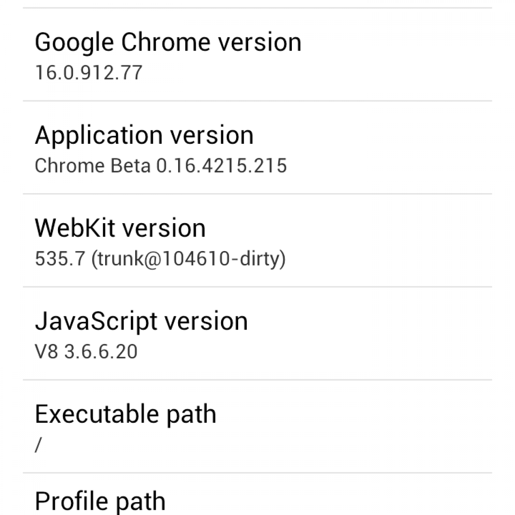The width and height of the screenshot is (515, 515).
Task: Tap the Google Chrome version heading
Action: [x=168, y=42]
